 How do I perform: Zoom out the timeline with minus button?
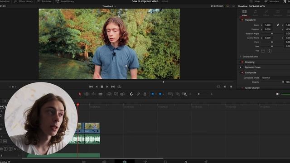click(190, 94)
